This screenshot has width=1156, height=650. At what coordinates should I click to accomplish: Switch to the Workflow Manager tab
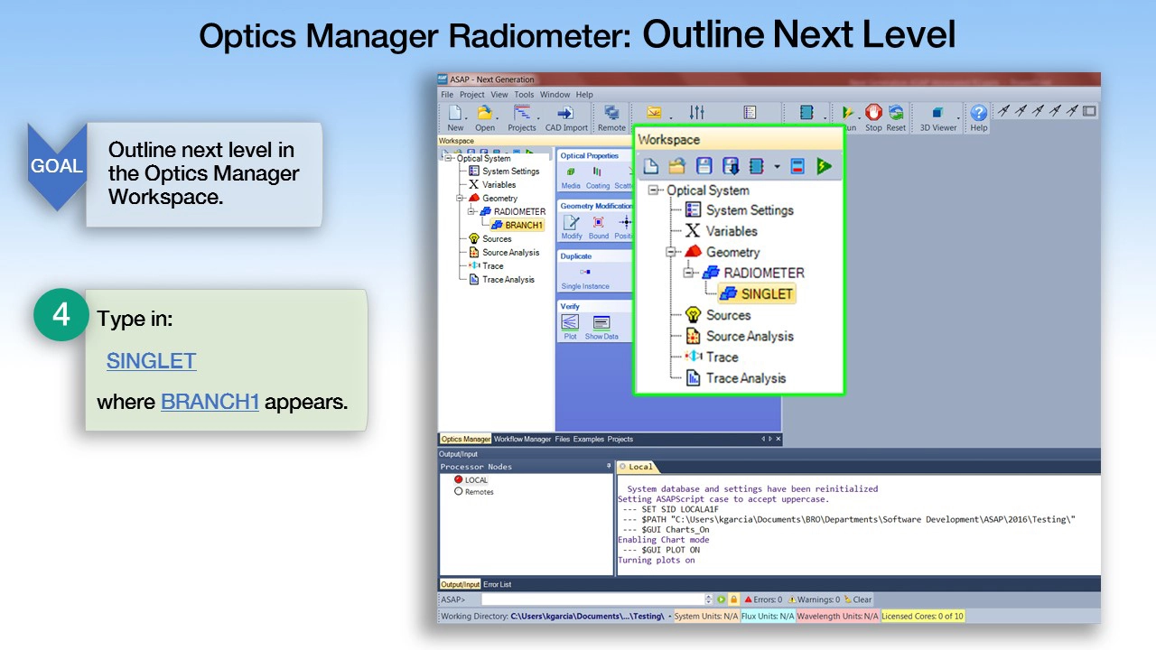pyautogui.click(x=522, y=440)
